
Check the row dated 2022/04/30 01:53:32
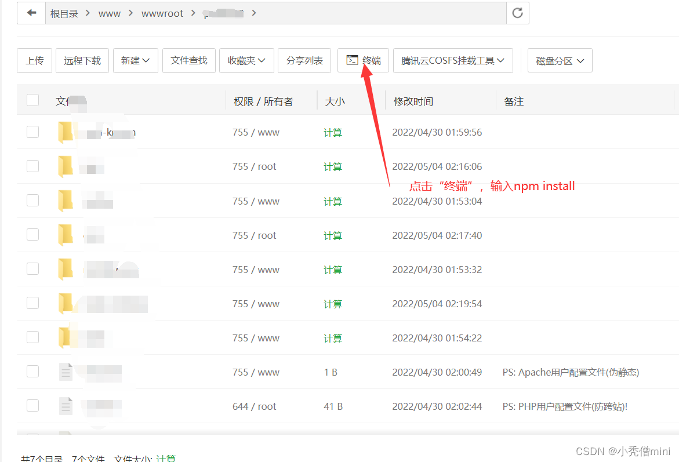[33, 268]
